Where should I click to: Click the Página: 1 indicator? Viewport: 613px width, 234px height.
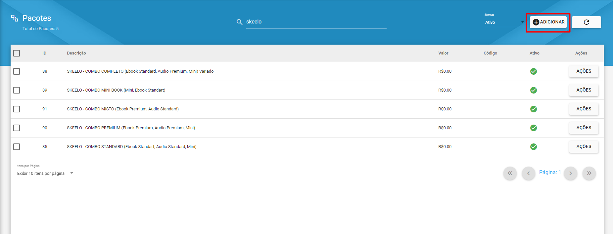[550, 173]
